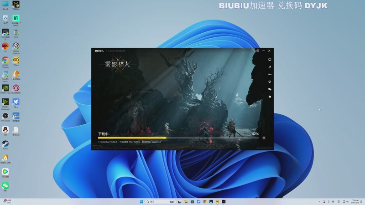Open the blue bird app desktop shortcut
The height and width of the screenshot is (205, 365).
(16, 103)
